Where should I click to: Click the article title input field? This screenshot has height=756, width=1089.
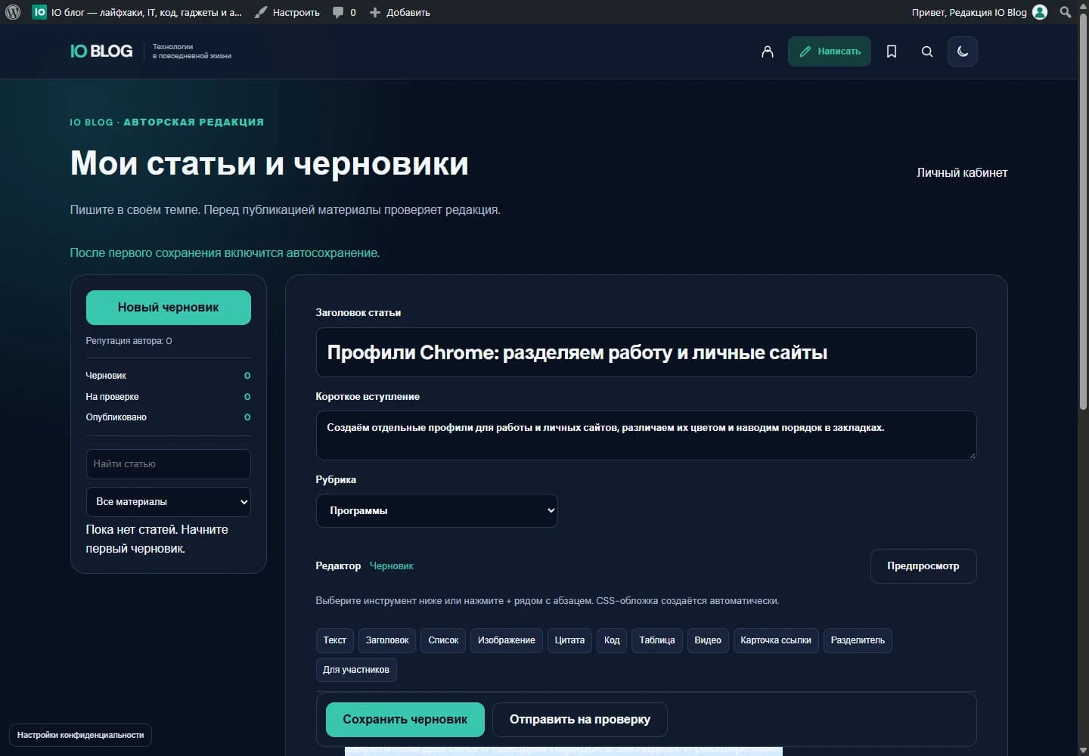pyautogui.click(x=646, y=352)
